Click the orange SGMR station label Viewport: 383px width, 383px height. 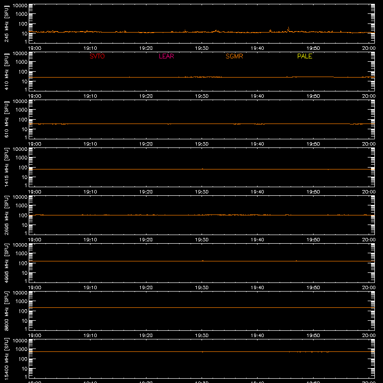coord(234,56)
